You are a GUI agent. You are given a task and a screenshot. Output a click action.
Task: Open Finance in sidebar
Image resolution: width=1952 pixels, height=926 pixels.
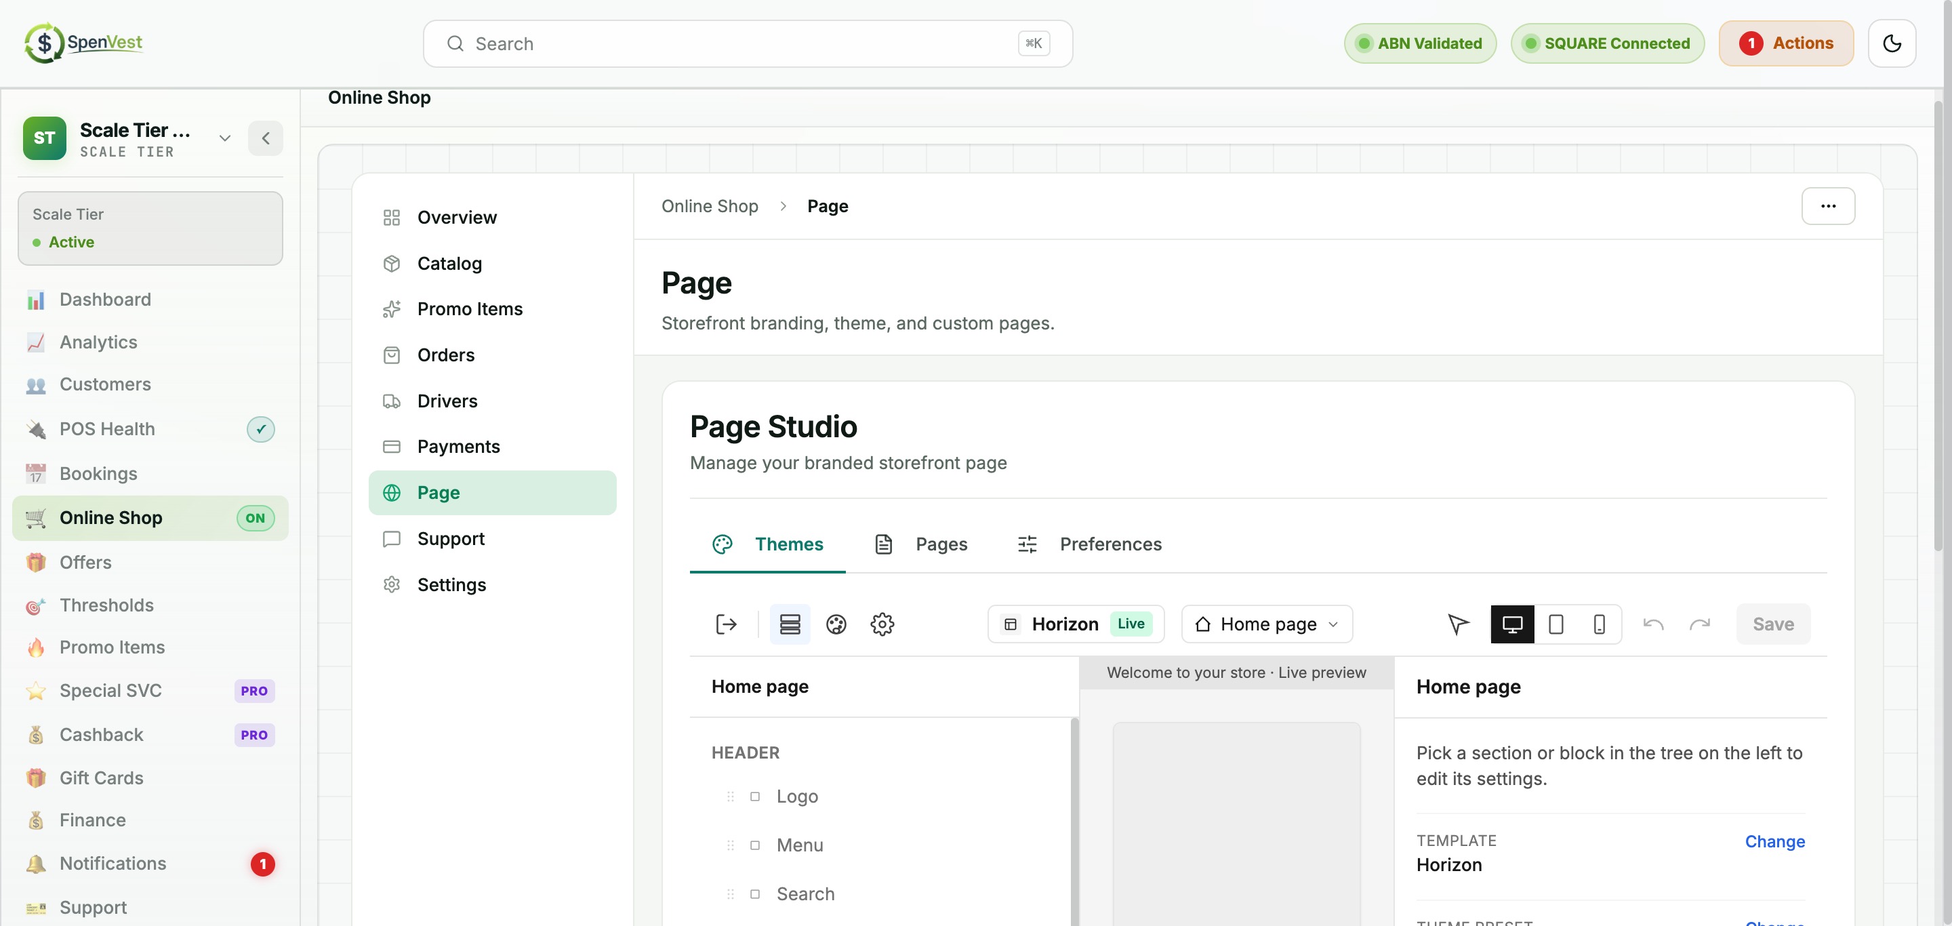point(150,820)
